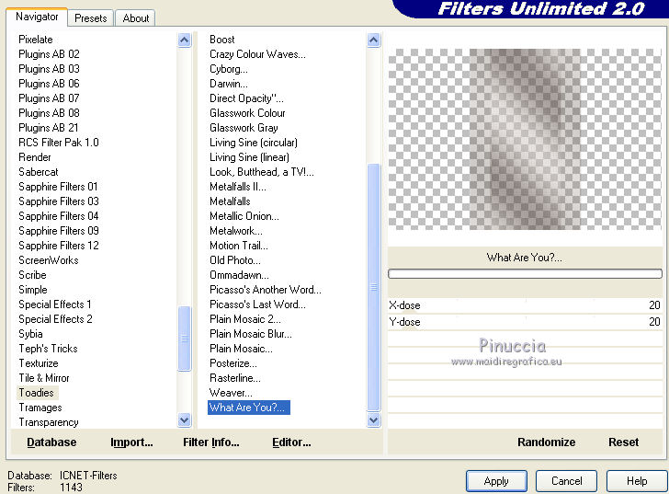Screen dimensions: 669x494
Task: Choose Sapphire Filters 04
Action: point(59,216)
